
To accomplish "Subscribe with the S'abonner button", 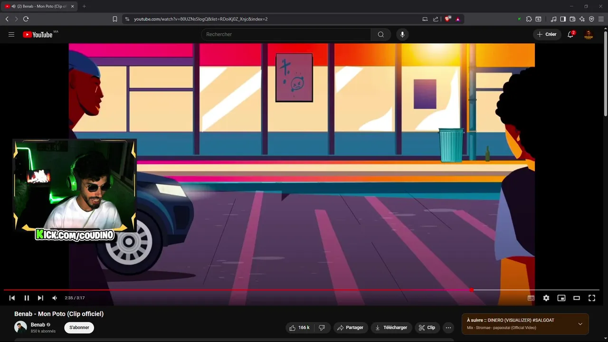I will (x=79, y=328).
